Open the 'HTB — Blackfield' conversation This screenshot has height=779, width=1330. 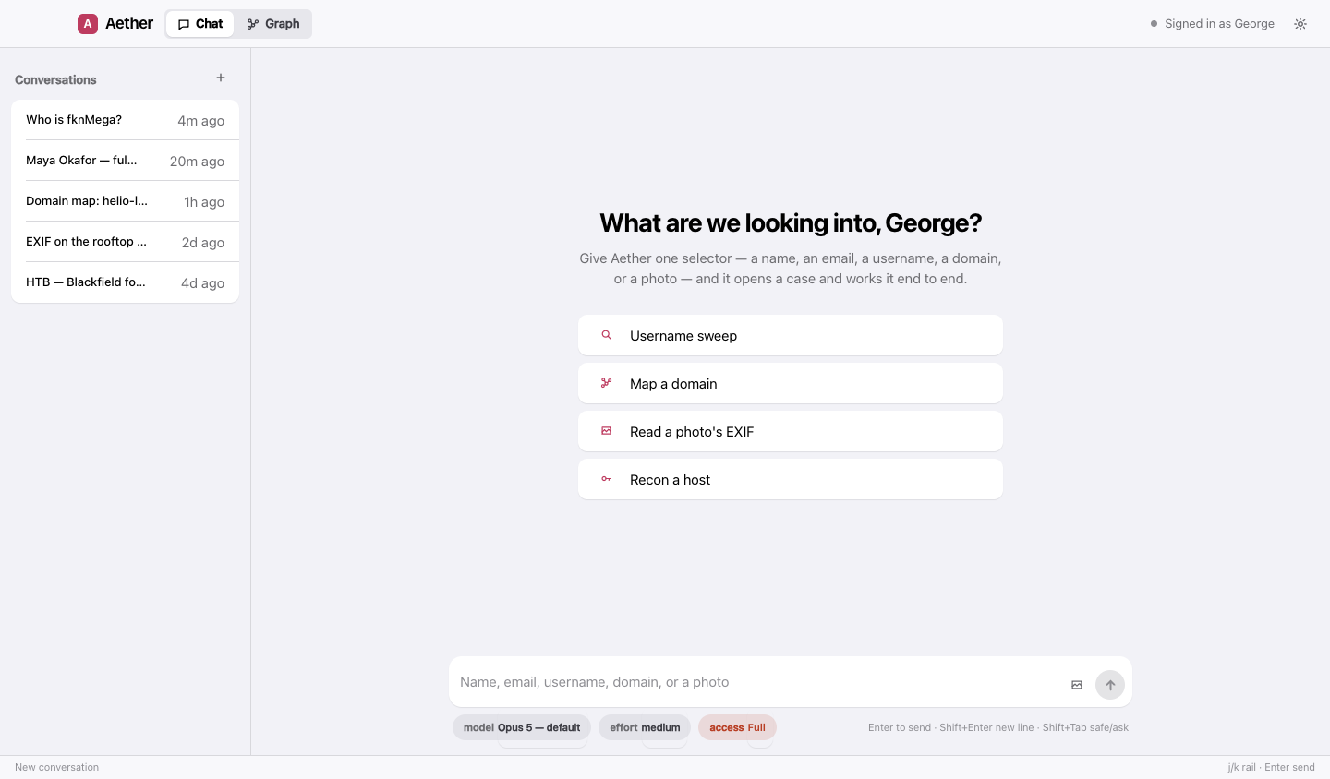[125, 282]
